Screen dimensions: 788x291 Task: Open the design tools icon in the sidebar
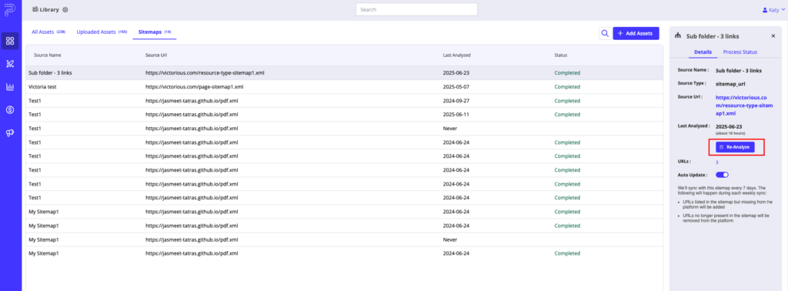pyautogui.click(x=10, y=64)
